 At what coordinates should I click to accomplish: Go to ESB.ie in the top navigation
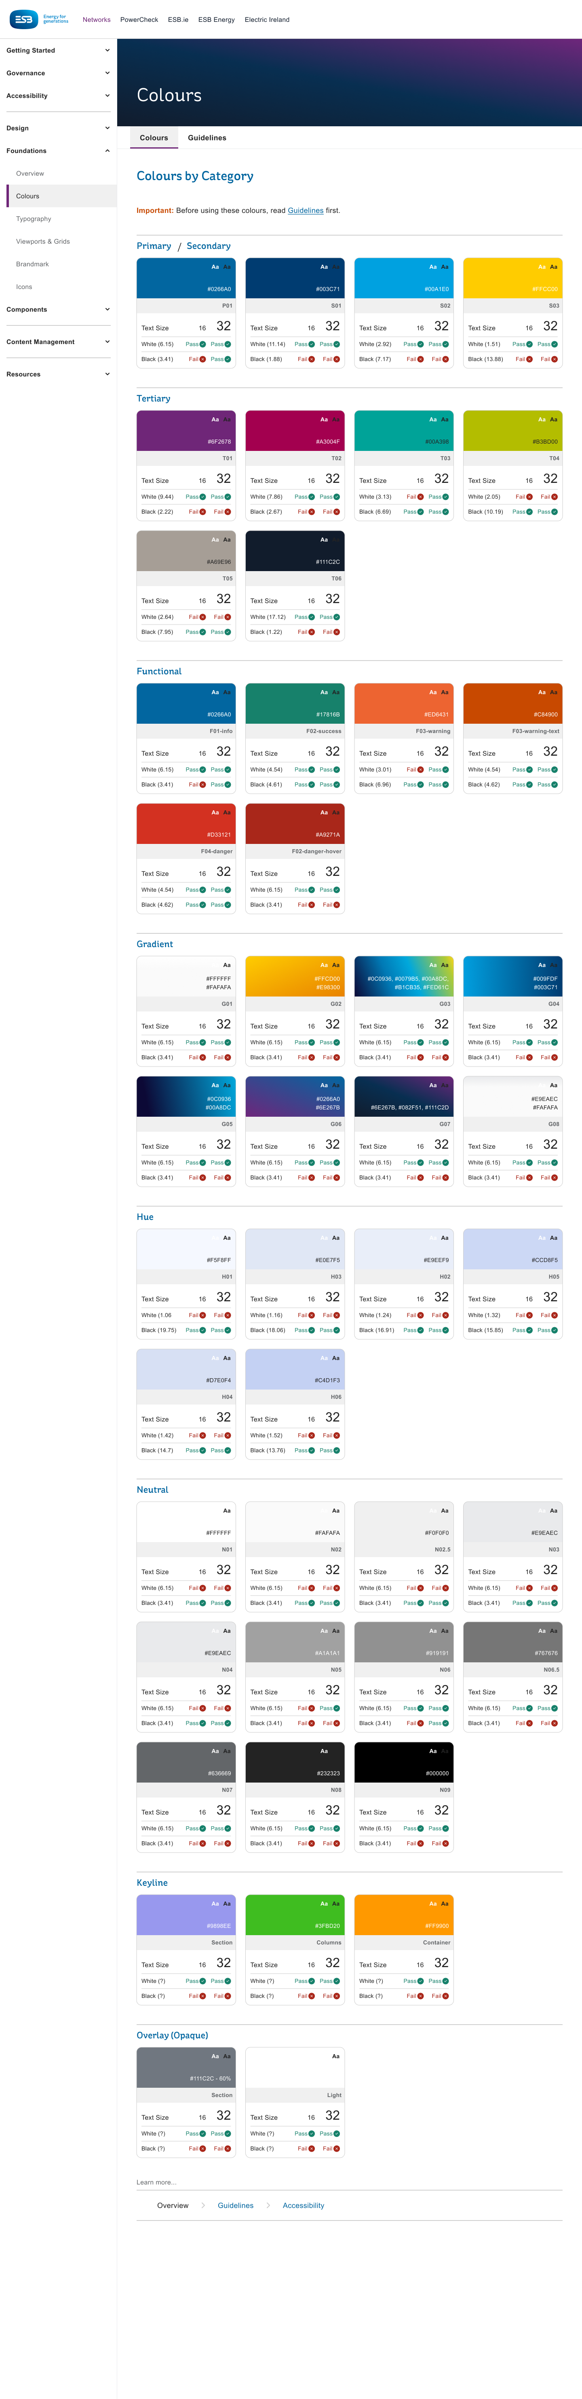pyautogui.click(x=179, y=19)
